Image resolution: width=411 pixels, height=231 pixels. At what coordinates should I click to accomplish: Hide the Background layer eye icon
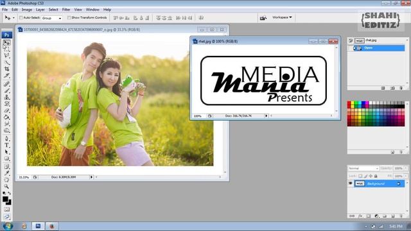tap(351, 184)
